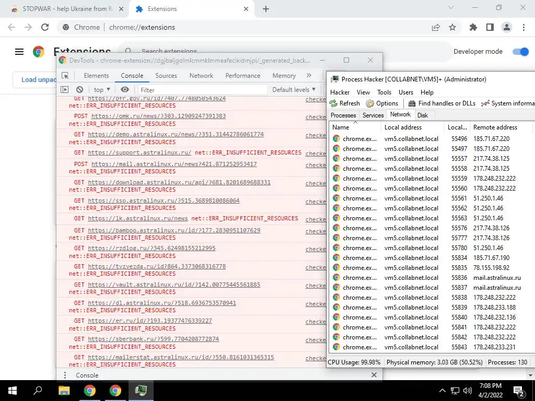The height and width of the screenshot is (401, 535).
Task: Switch to the Elements tab in DevTools
Action: pyautogui.click(x=96, y=76)
